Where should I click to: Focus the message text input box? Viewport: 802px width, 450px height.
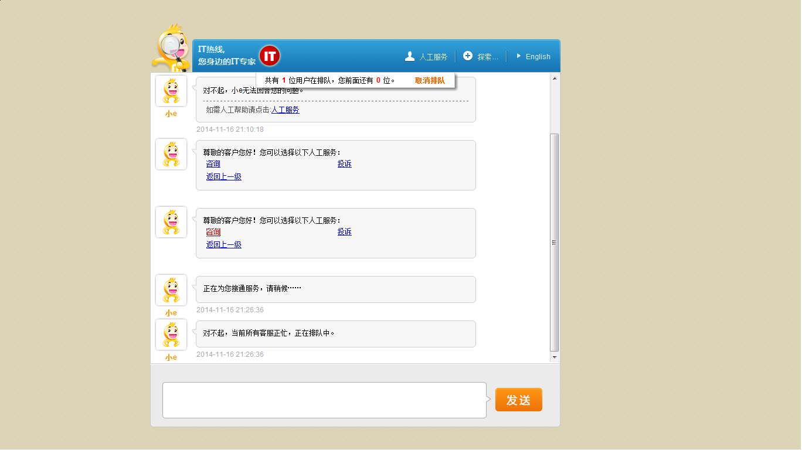[324, 400]
